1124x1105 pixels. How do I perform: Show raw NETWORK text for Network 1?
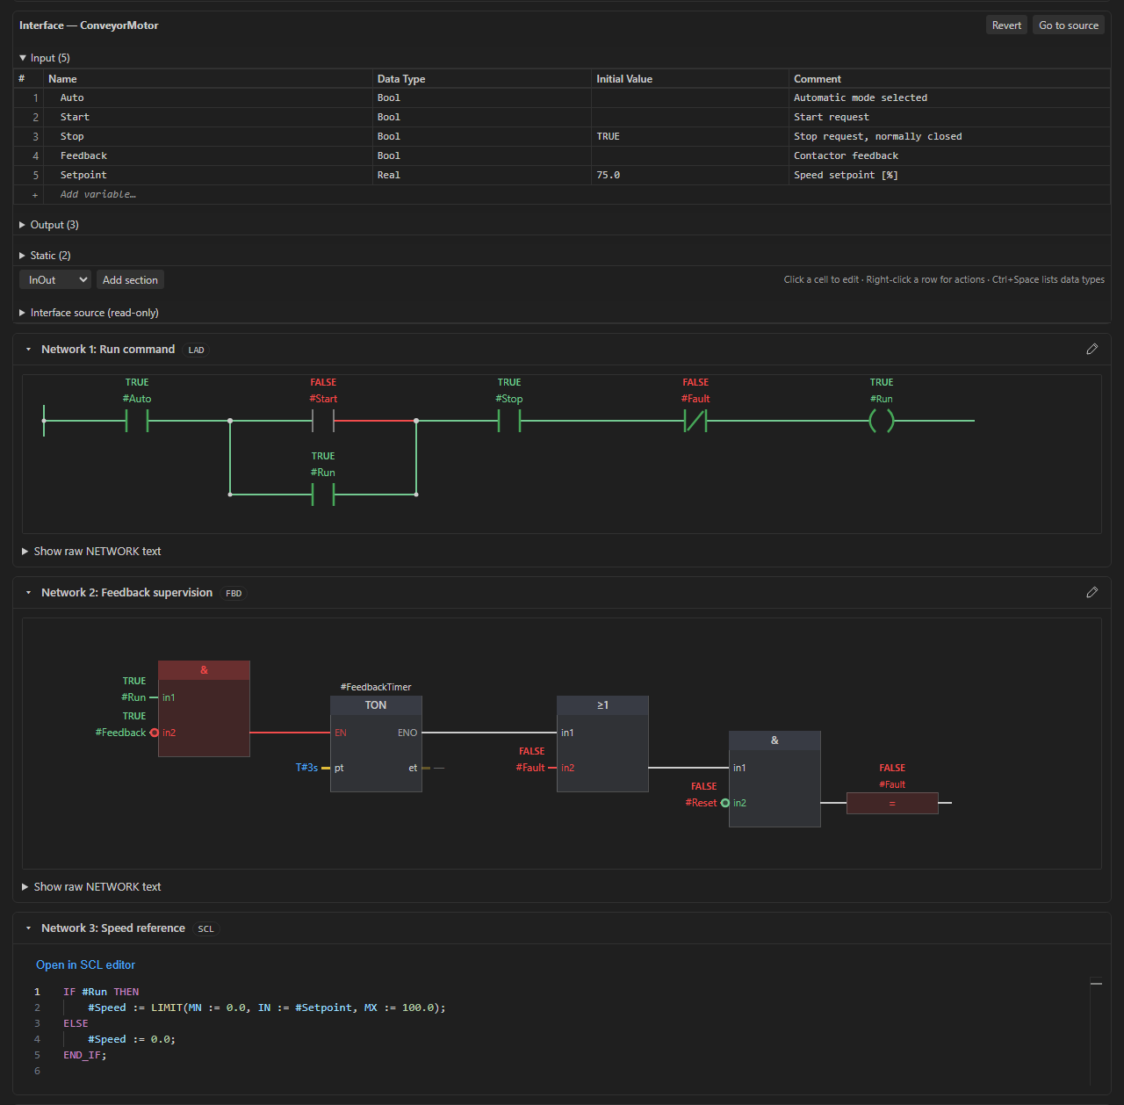pos(91,552)
